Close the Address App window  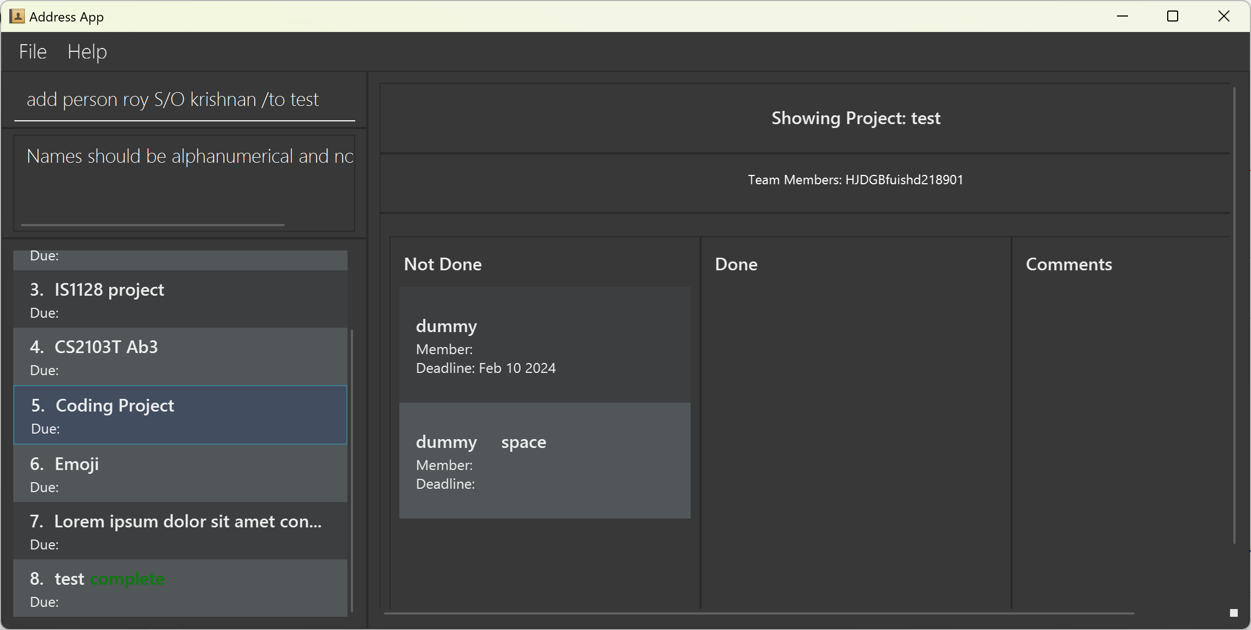pyautogui.click(x=1223, y=17)
